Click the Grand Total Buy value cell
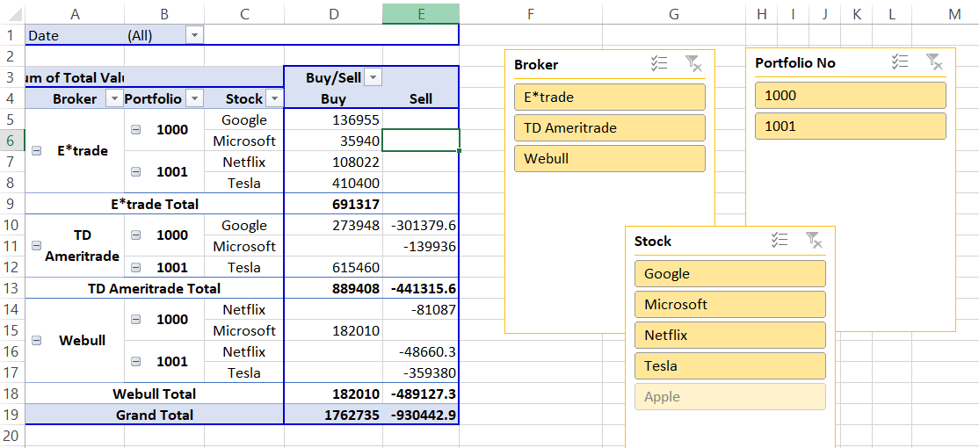 (333, 415)
